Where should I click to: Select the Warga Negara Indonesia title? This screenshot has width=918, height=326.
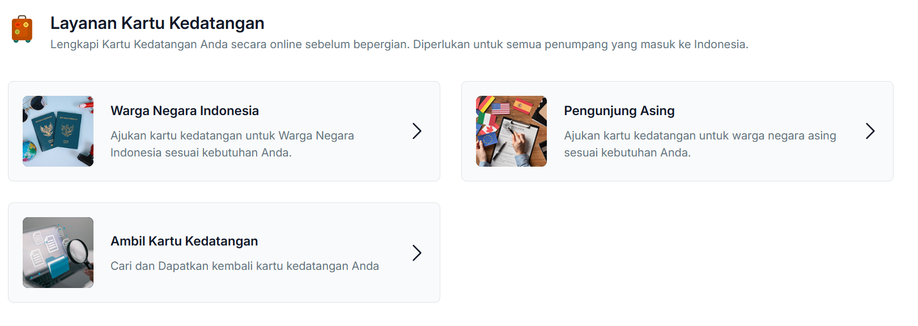coord(184,111)
